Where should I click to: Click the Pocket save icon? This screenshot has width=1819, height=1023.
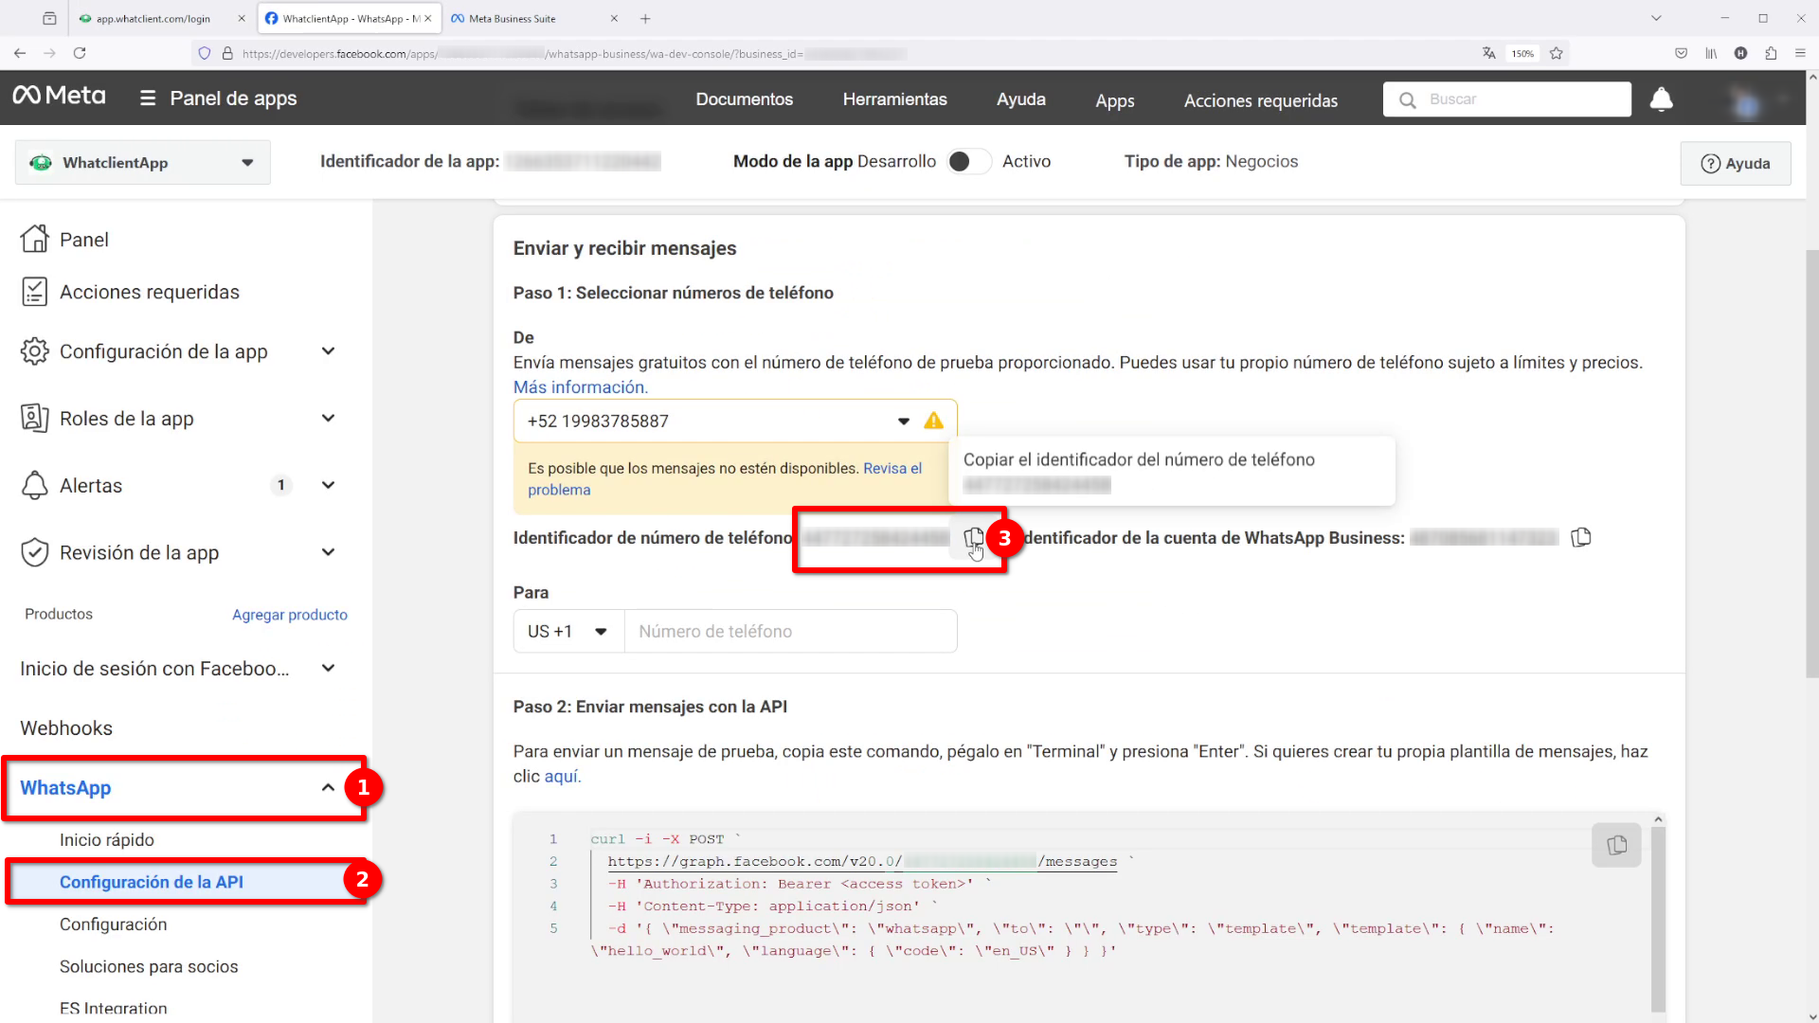(x=1681, y=53)
